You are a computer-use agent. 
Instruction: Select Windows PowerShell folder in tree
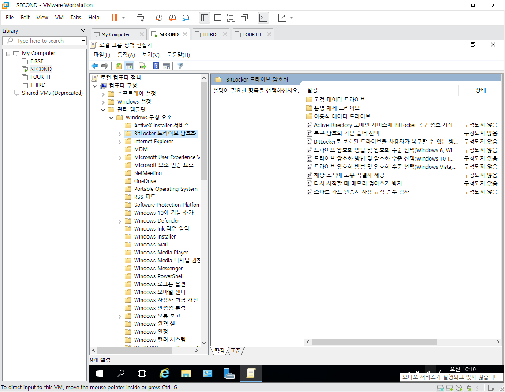coord(158,276)
